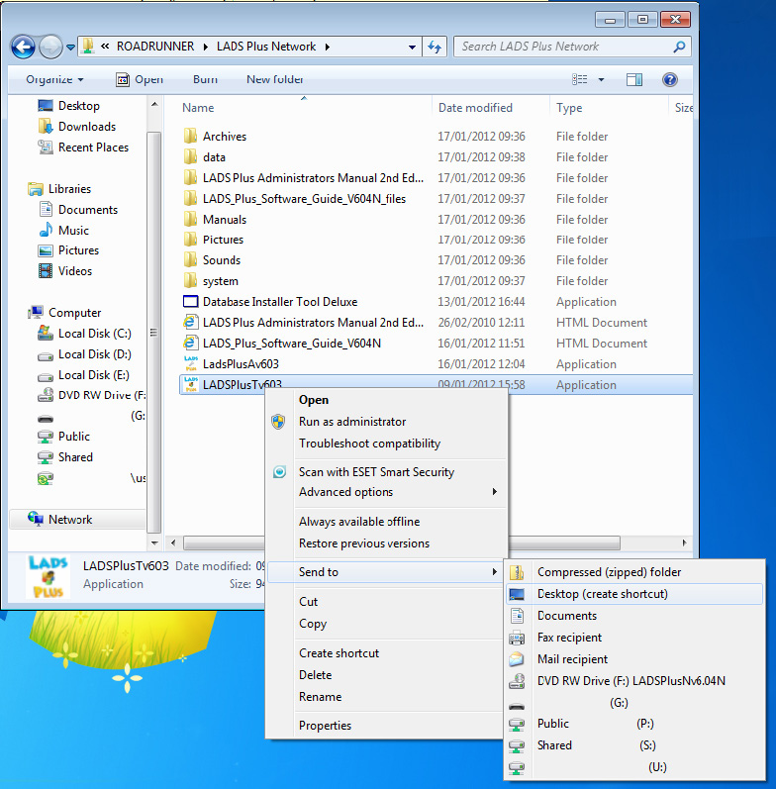Select Desktop in the navigation pane
Viewport: 776px width, 789px height.
pos(69,106)
